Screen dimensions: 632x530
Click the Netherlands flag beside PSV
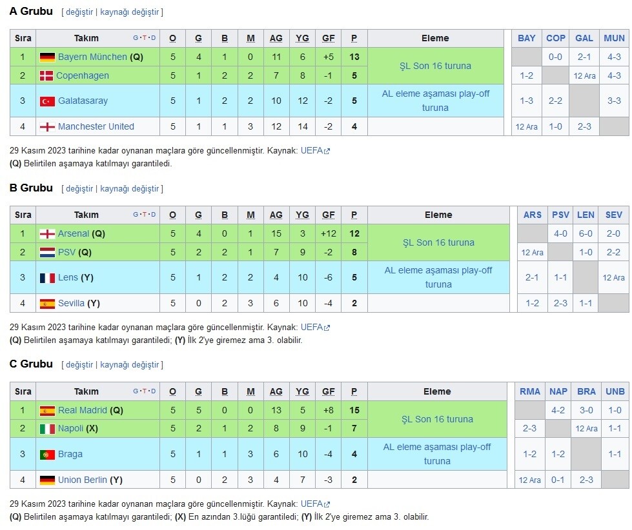click(x=47, y=253)
